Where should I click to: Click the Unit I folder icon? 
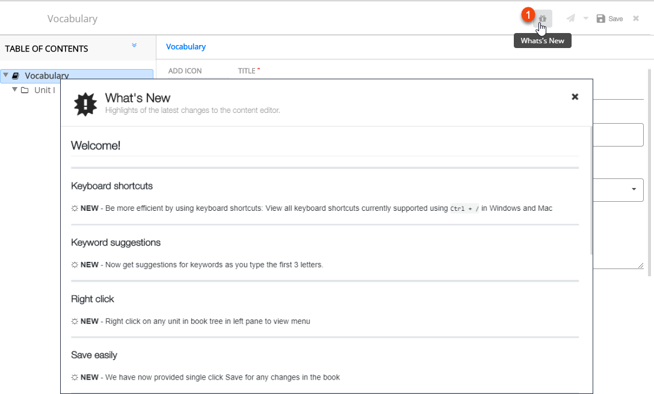click(x=25, y=91)
